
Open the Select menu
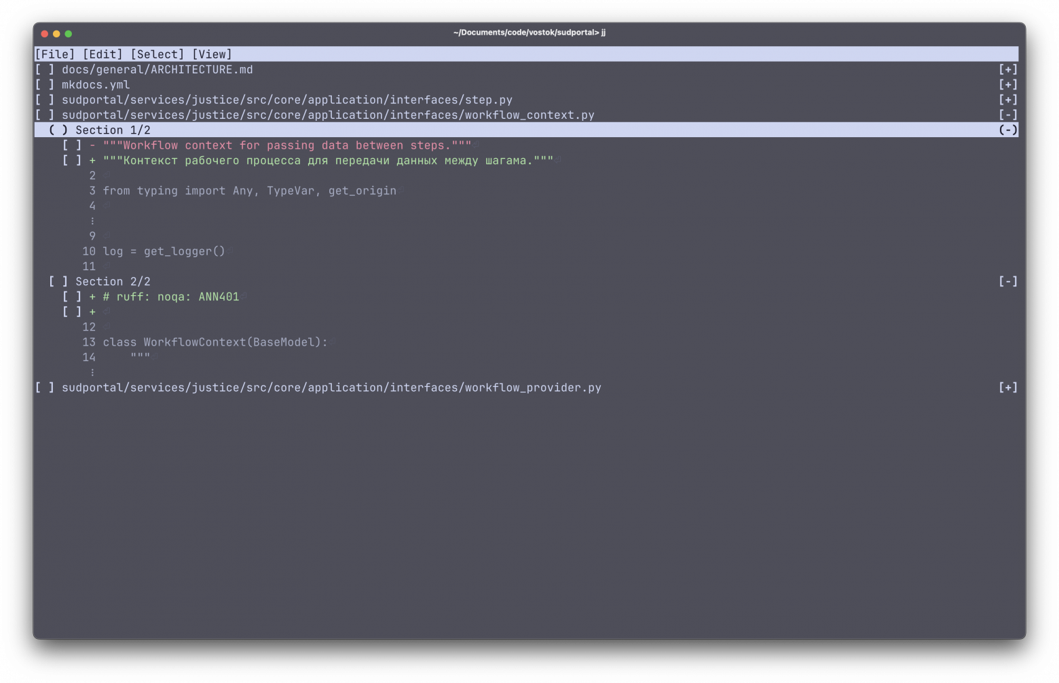pyautogui.click(x=157, y=54)
